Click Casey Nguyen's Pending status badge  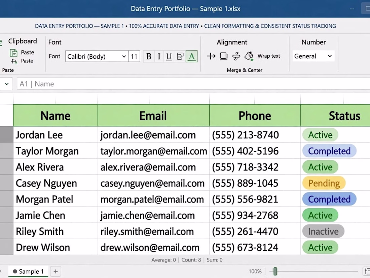pyautogui.click(x=324, y=183)
